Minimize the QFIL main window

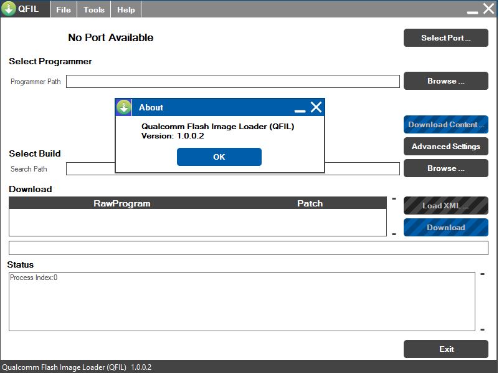click(473, 12)
